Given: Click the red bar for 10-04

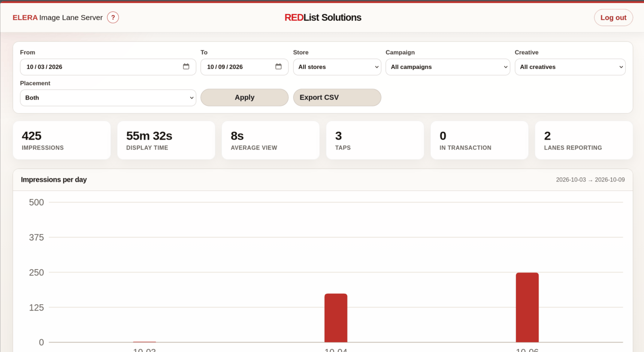Looking at the screenshot, I should [x=336, y=318].
